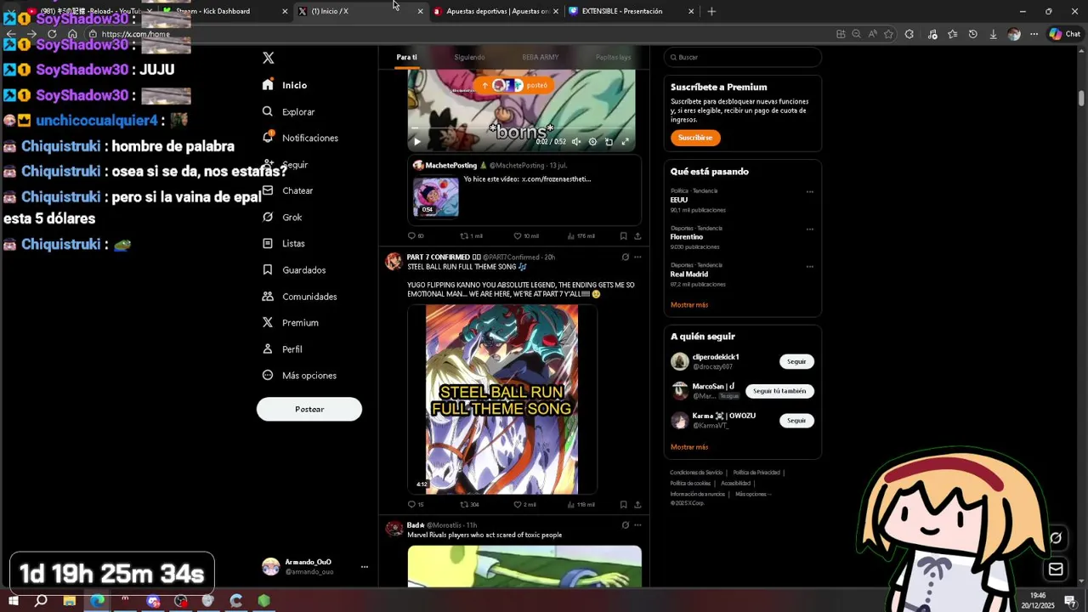Click Grok icon on PART 7 CONFIRMED post
The height and width of the screenshot is (612, 1088).
pos(625,257)
